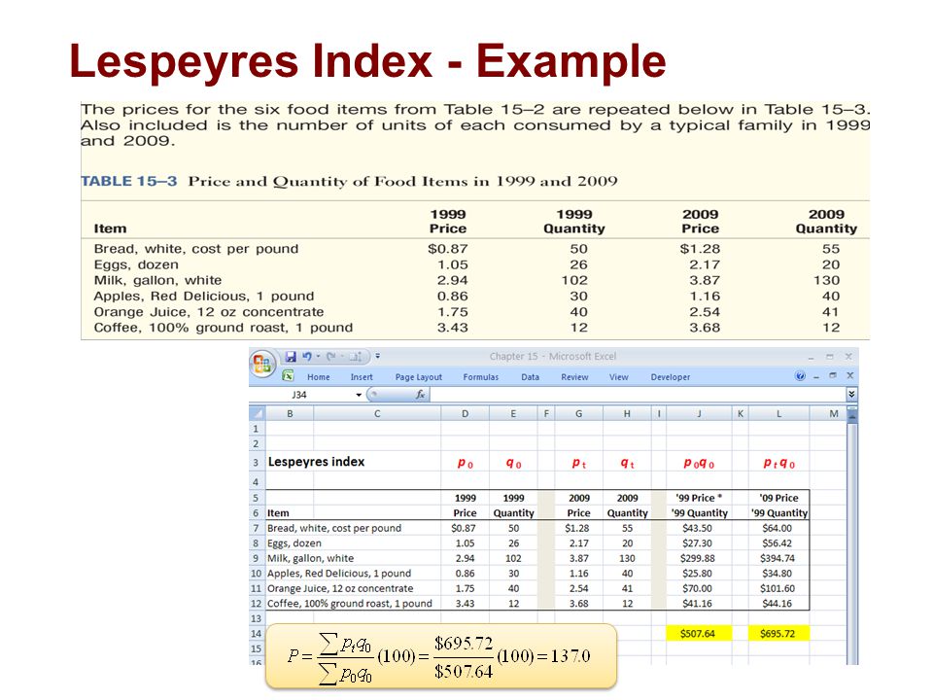
Task: Open the Undo history dropdown arrow
Action: [x=318, y=357]
